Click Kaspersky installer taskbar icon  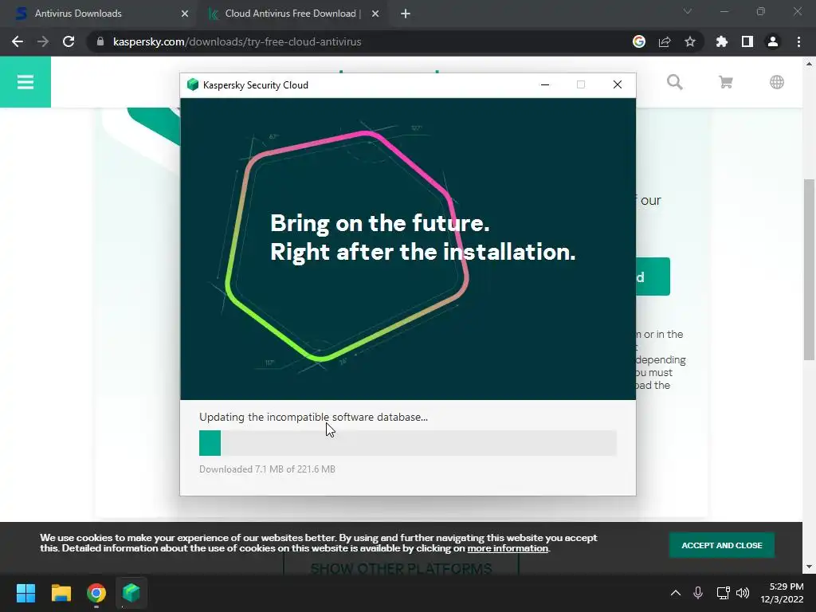131,592
